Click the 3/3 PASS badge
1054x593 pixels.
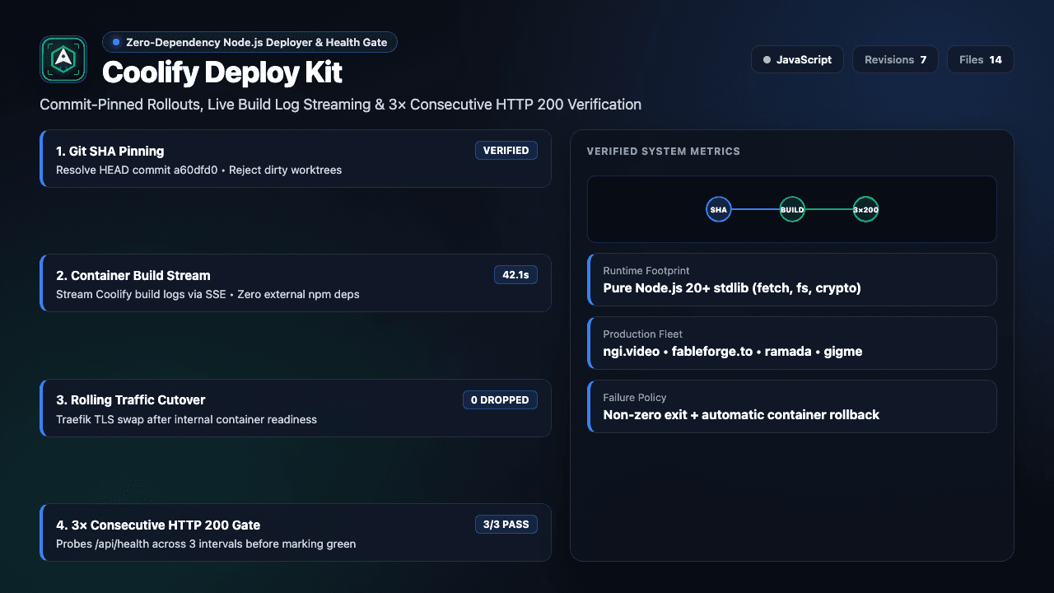click(506, 525)
